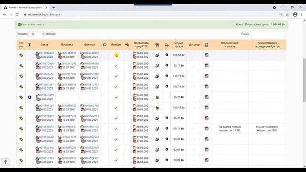The image size is (306, 172).
Task: Click green order type icon in 105.58 Br row
Action: 21,55
